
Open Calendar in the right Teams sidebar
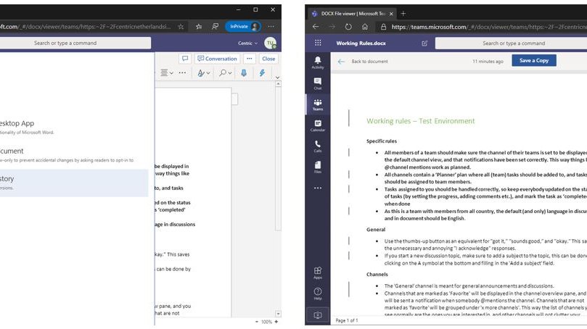pos(318,125)
